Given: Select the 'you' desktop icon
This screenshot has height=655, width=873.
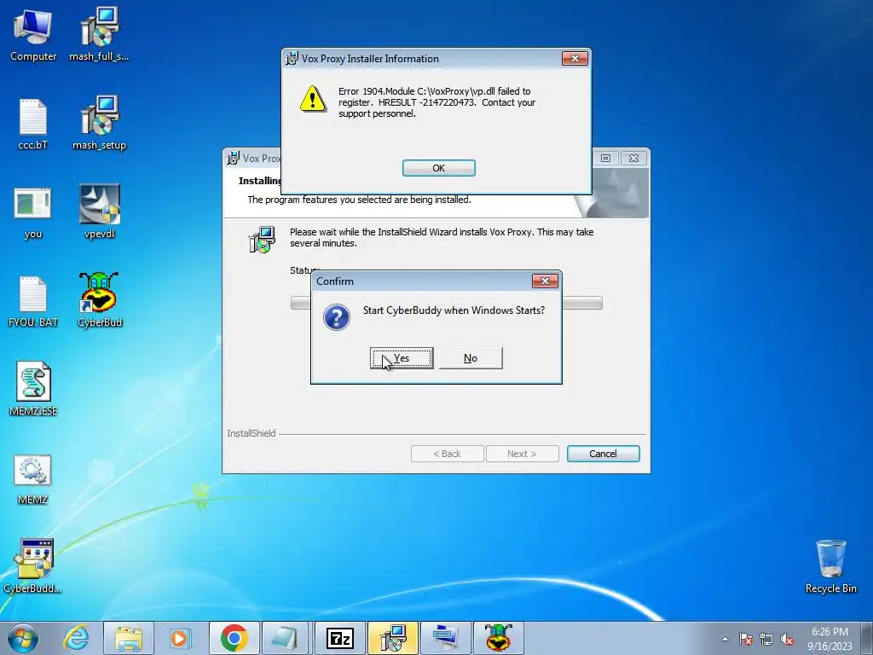Looking at the screenshot, I should [x=33, y=212].
